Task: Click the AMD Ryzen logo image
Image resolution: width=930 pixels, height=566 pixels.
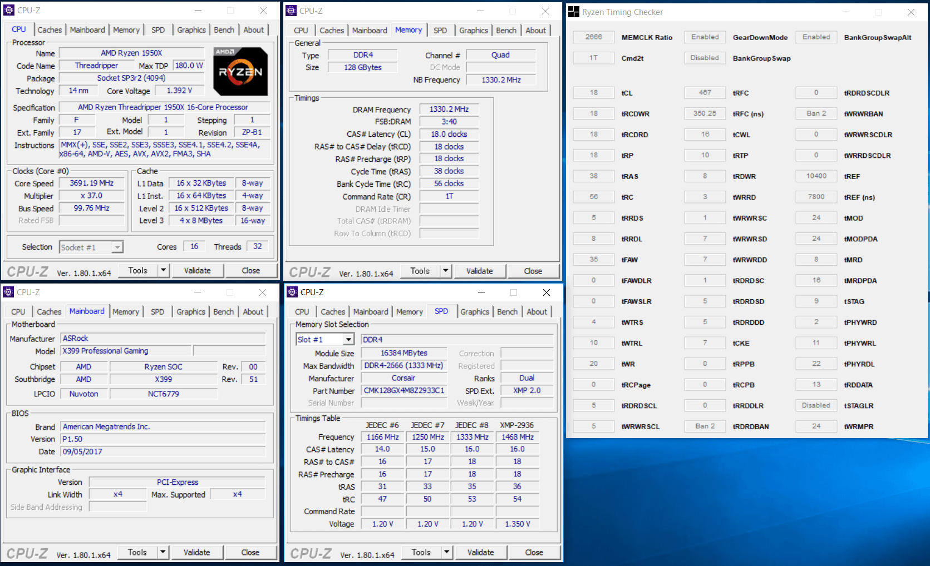Action: (240, 71)
